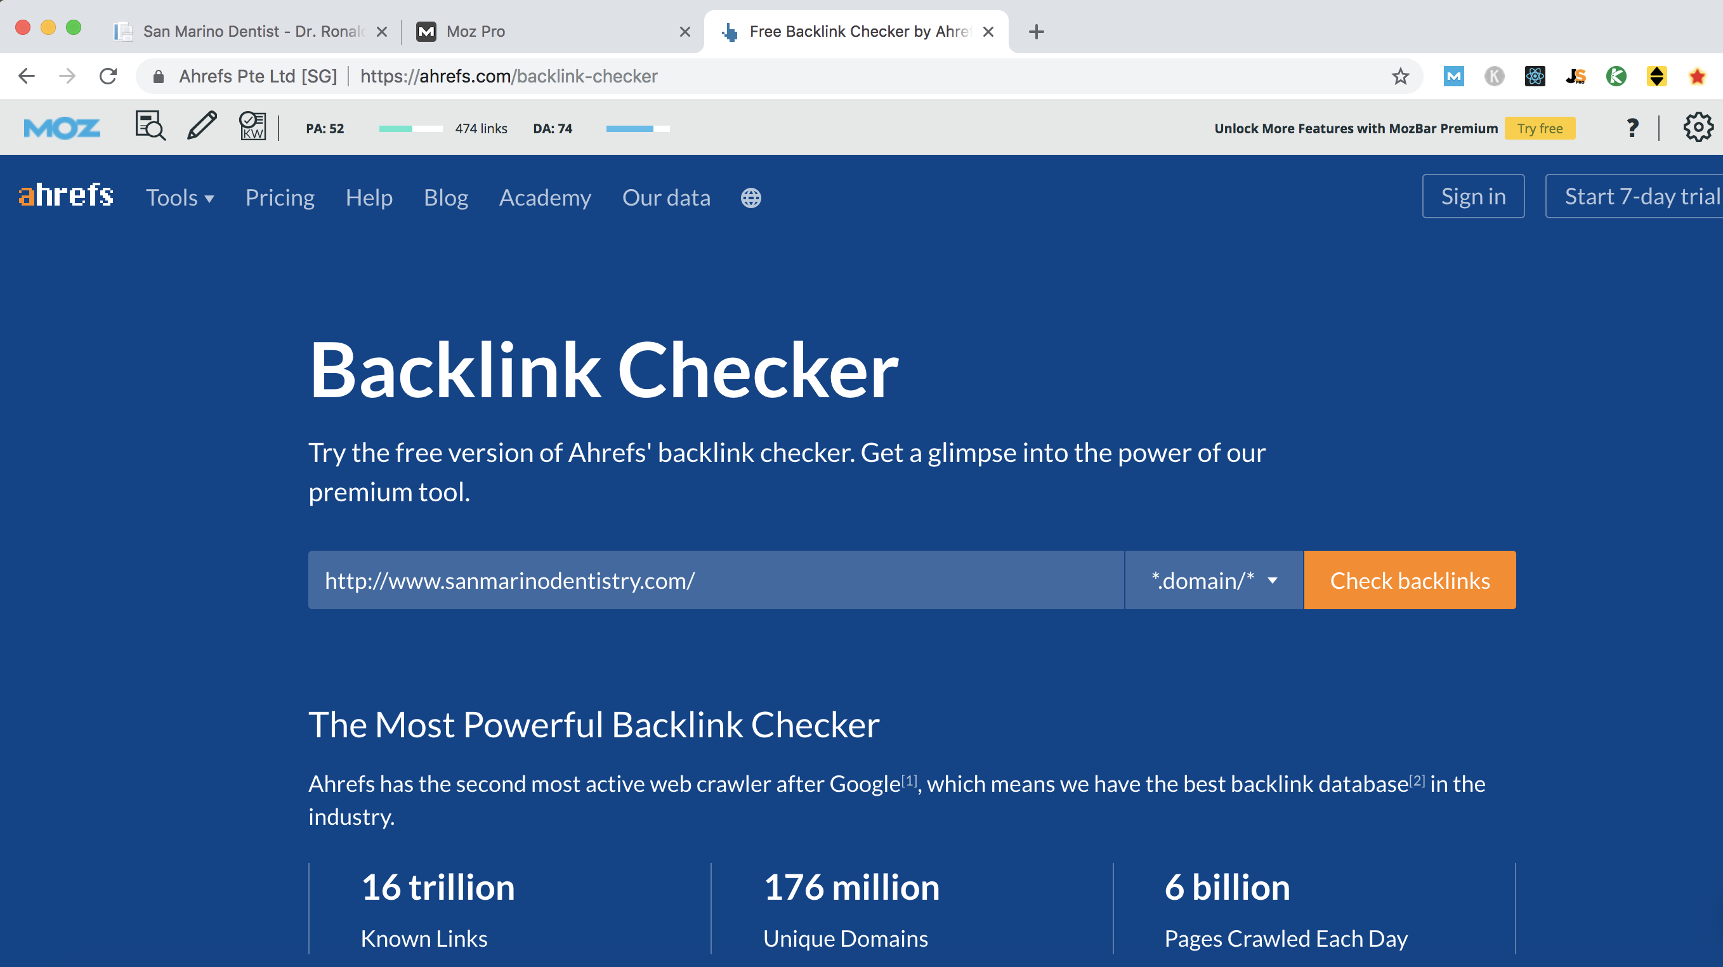This screenshot has width=1723, height=967.
Task: Click the Sign in button
Action: tap(1474, 196)
